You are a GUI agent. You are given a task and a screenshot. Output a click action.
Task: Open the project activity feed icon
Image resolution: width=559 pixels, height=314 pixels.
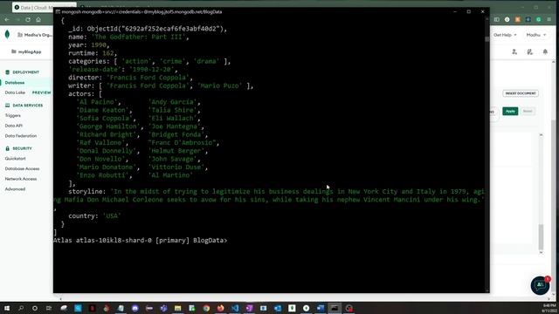point(530,52)
